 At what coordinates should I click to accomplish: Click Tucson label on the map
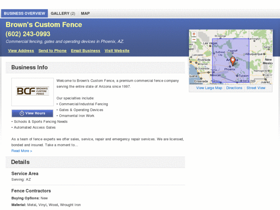[x=243, y=76]
